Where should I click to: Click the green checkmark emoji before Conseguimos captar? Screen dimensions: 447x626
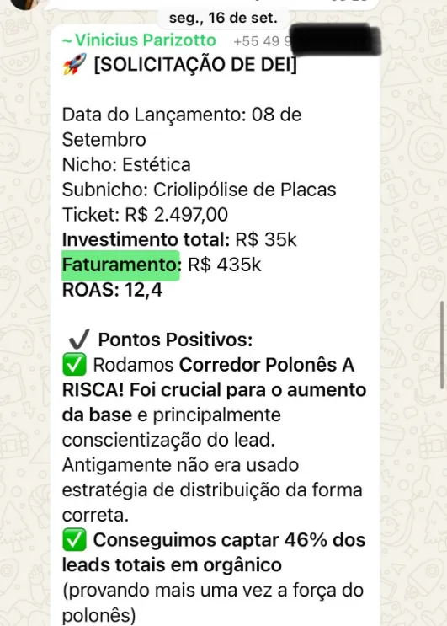(x=74, y=539)
